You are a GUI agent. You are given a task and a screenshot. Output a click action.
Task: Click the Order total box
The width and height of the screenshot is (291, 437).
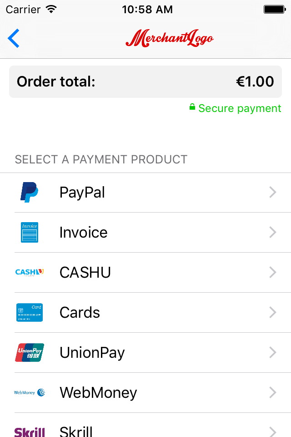tap(145, 82)
